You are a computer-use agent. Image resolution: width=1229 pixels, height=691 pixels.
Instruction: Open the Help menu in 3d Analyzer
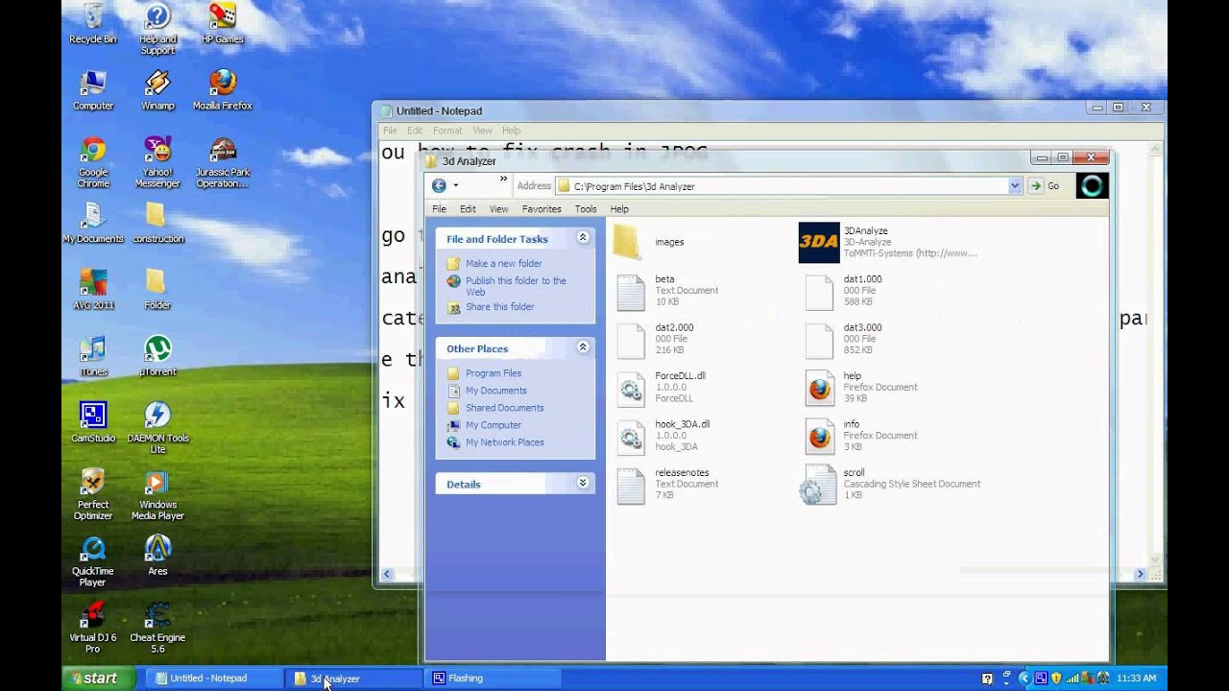pyautogui.click(x=619, y=208)
